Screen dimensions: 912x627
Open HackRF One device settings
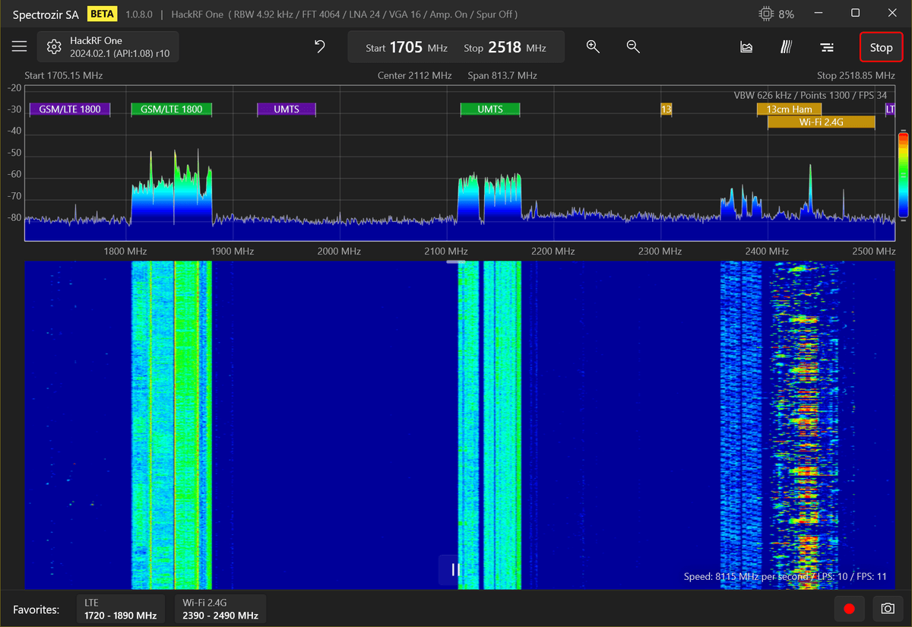click(108, 47)
